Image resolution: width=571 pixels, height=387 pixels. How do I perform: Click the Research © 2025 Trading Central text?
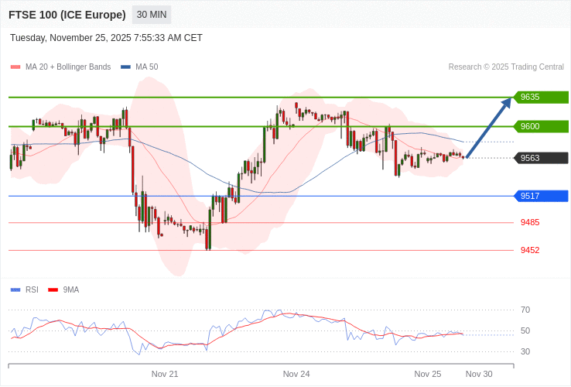(x=506, y=67)
